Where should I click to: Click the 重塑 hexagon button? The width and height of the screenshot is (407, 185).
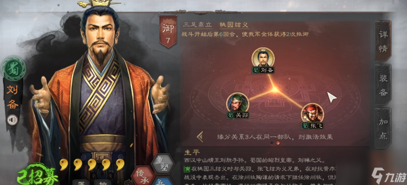click(163, 164)
